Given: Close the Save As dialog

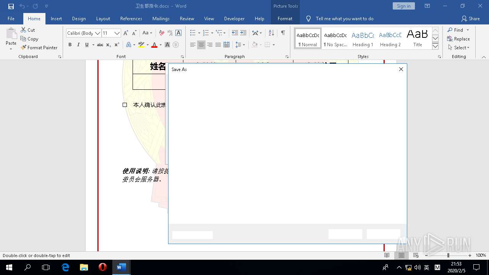Looking at the screenshot, I should [x=401, y=69].
